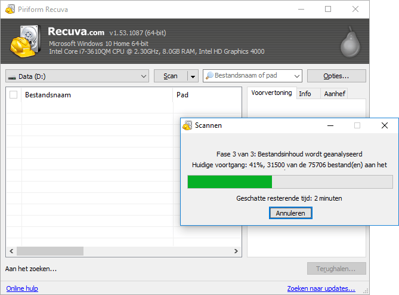The image size is (399, 295).
Task: Click the 'Geschatte resterende tijd: 2 minuten' text
Action: tap(289, 198)
